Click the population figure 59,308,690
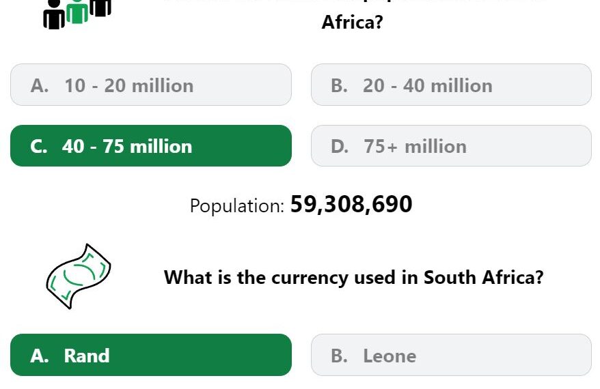The image size is (600, 389). 351,205
